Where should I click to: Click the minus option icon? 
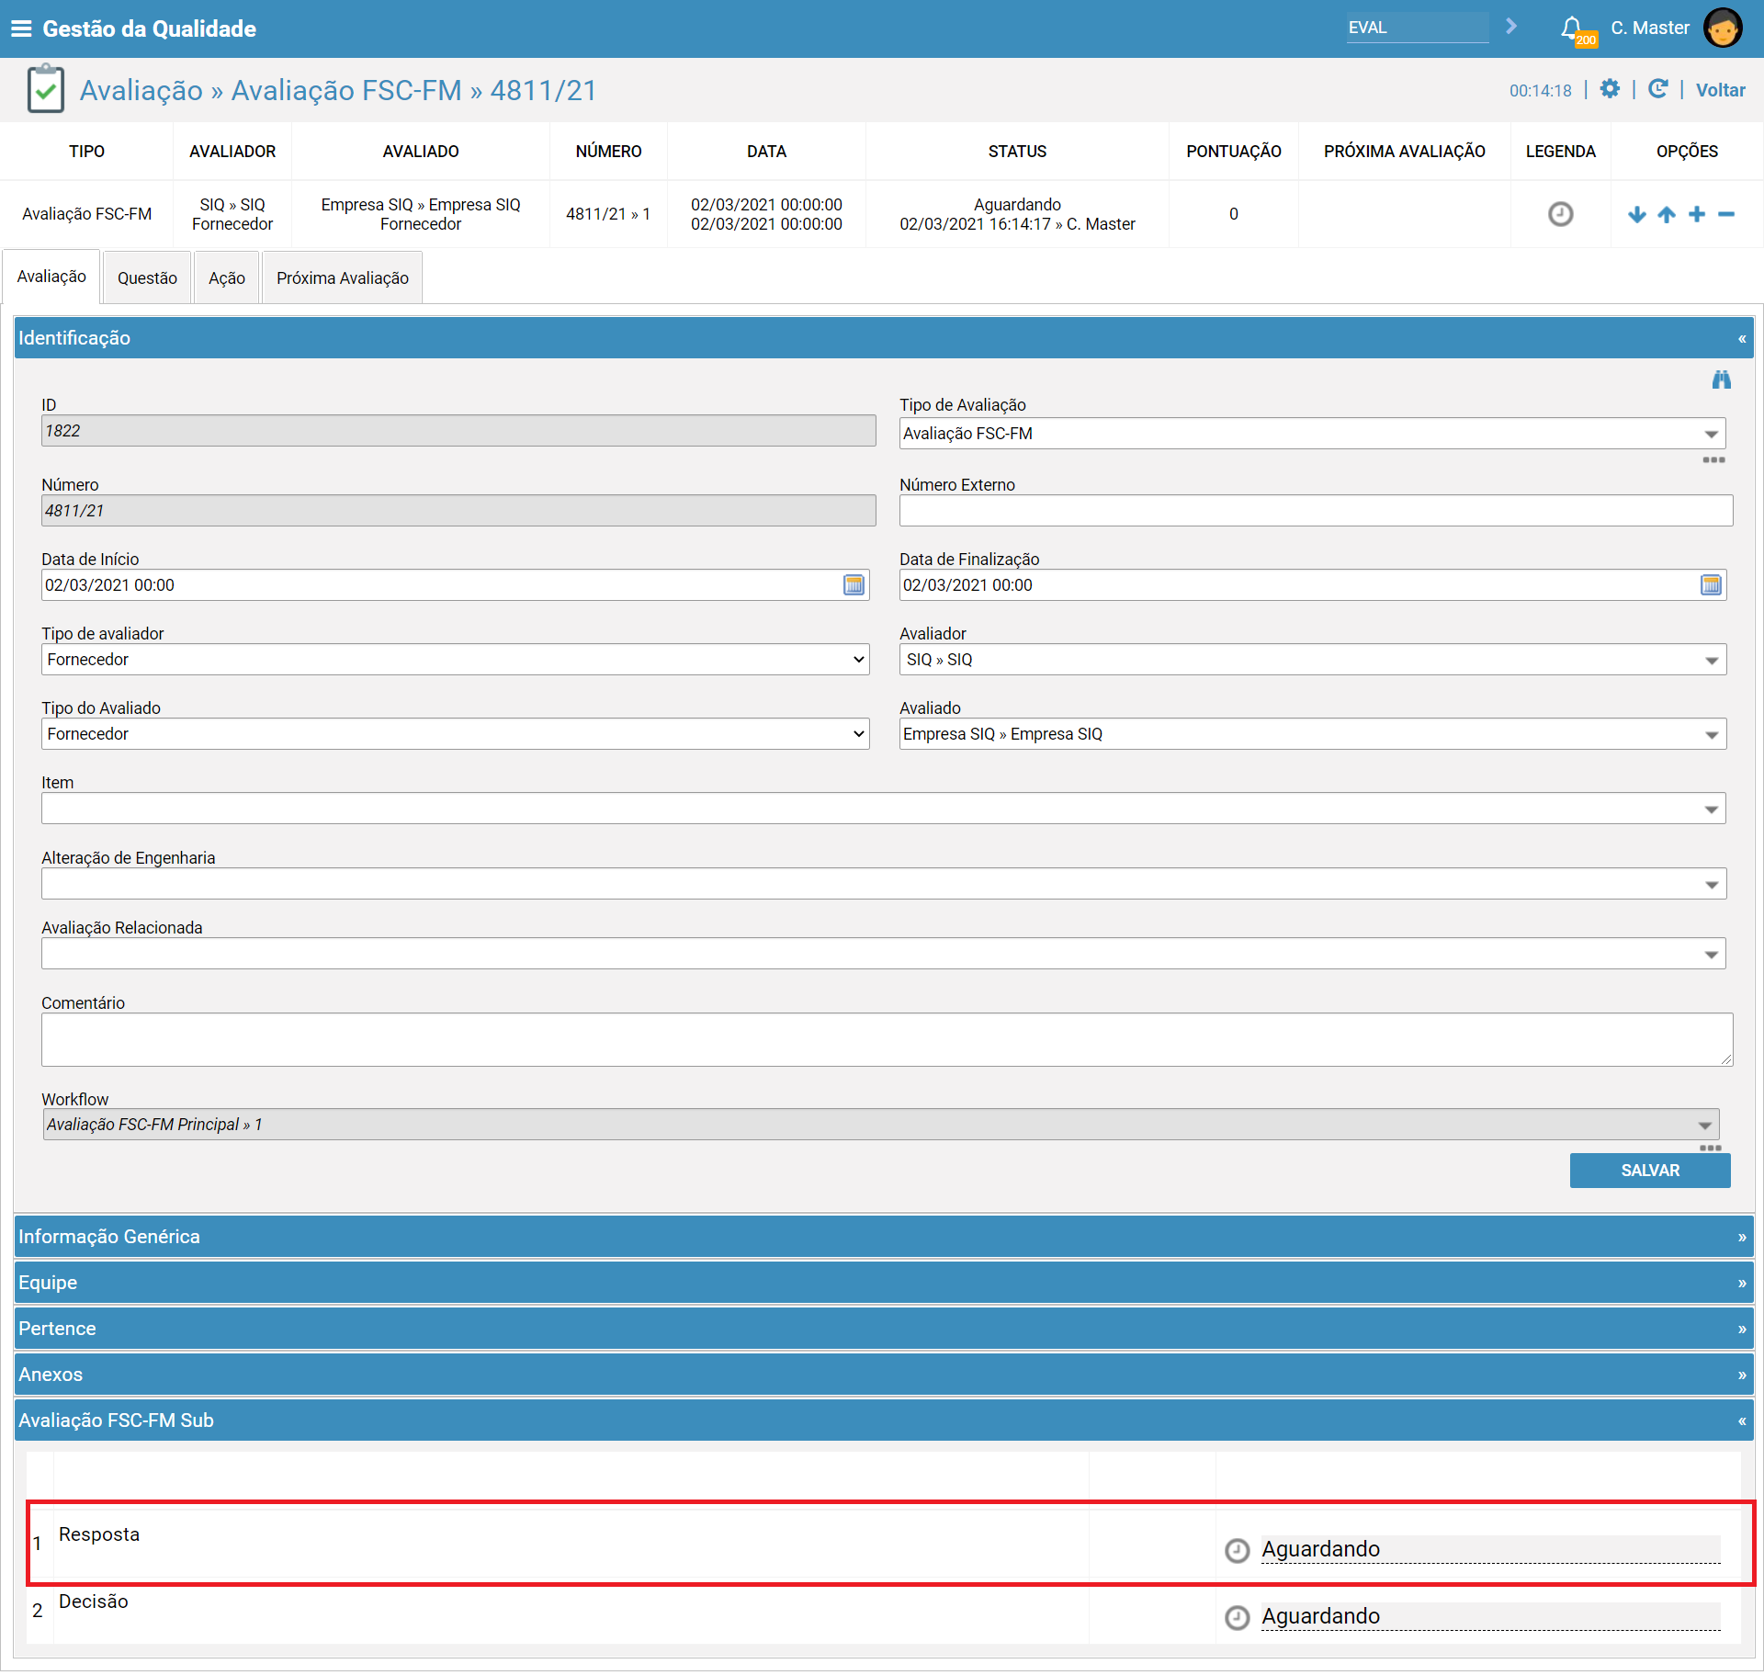[x=1726, y=214]
